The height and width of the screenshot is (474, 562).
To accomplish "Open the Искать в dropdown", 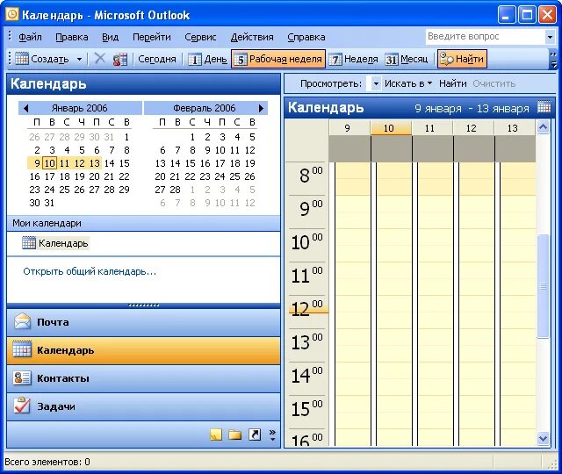I will point(408,84).
